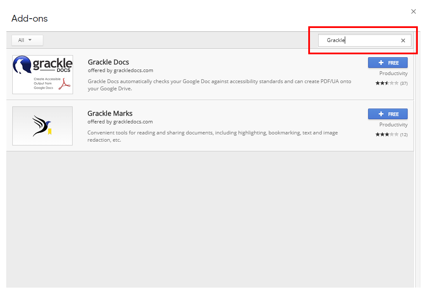Open the All category filter dropdown
This screenshot has width=428, height=296.
pos(27,40)
